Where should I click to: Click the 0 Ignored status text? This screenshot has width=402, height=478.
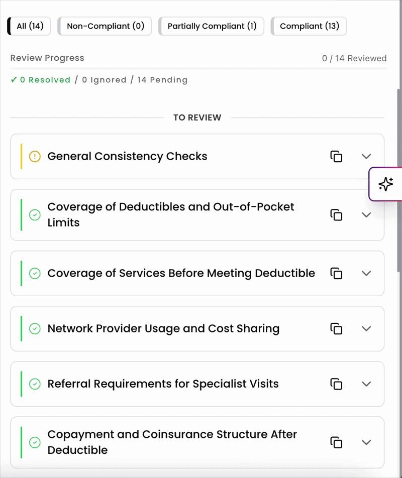pyautogui.click(x=104, y=80)
